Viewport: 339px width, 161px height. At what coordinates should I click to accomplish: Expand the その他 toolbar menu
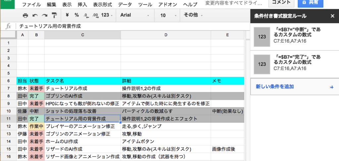(x=193, y=15)
